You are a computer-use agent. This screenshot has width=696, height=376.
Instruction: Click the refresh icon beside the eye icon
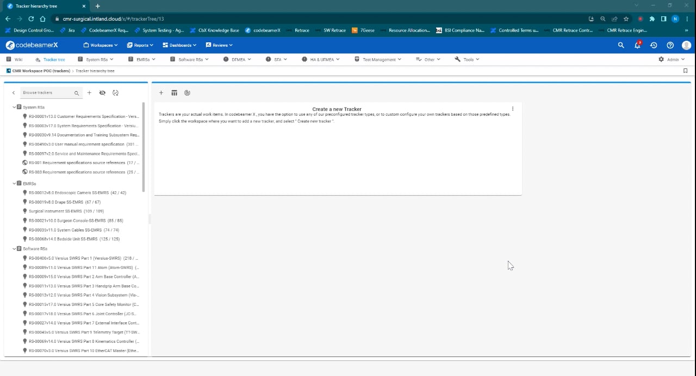115,93
